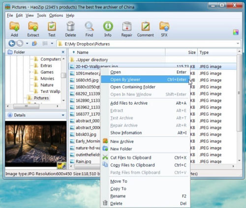Screen dimensions: 246x208
Task: Click the view mode list icon
Action: click(x=45, y=43)
